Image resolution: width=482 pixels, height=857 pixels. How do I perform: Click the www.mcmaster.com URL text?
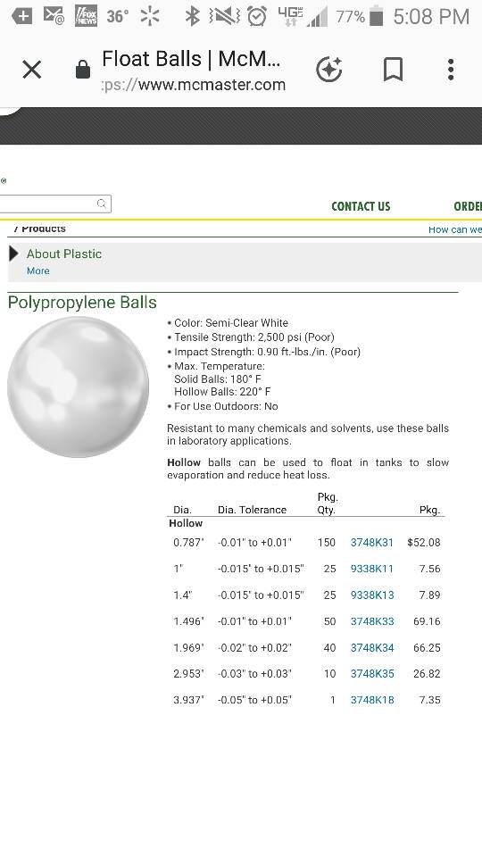(x=212, y=85)
